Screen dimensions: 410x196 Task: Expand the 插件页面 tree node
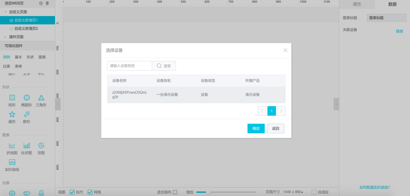[x=5, y=37]
